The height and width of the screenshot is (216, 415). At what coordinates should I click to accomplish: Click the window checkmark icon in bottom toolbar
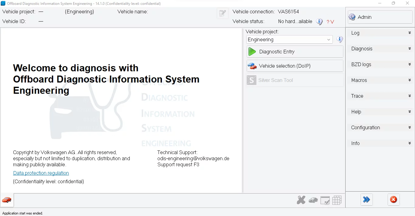325,200
